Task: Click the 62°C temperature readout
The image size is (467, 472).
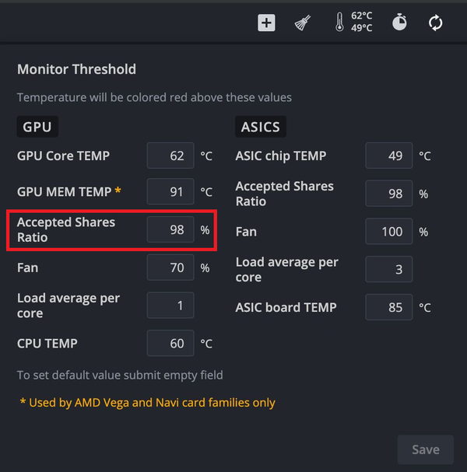Action: [x=362, y=16]
